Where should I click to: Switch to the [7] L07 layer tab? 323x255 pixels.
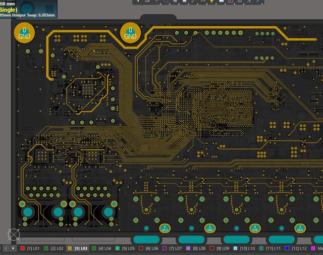[173, 248]
